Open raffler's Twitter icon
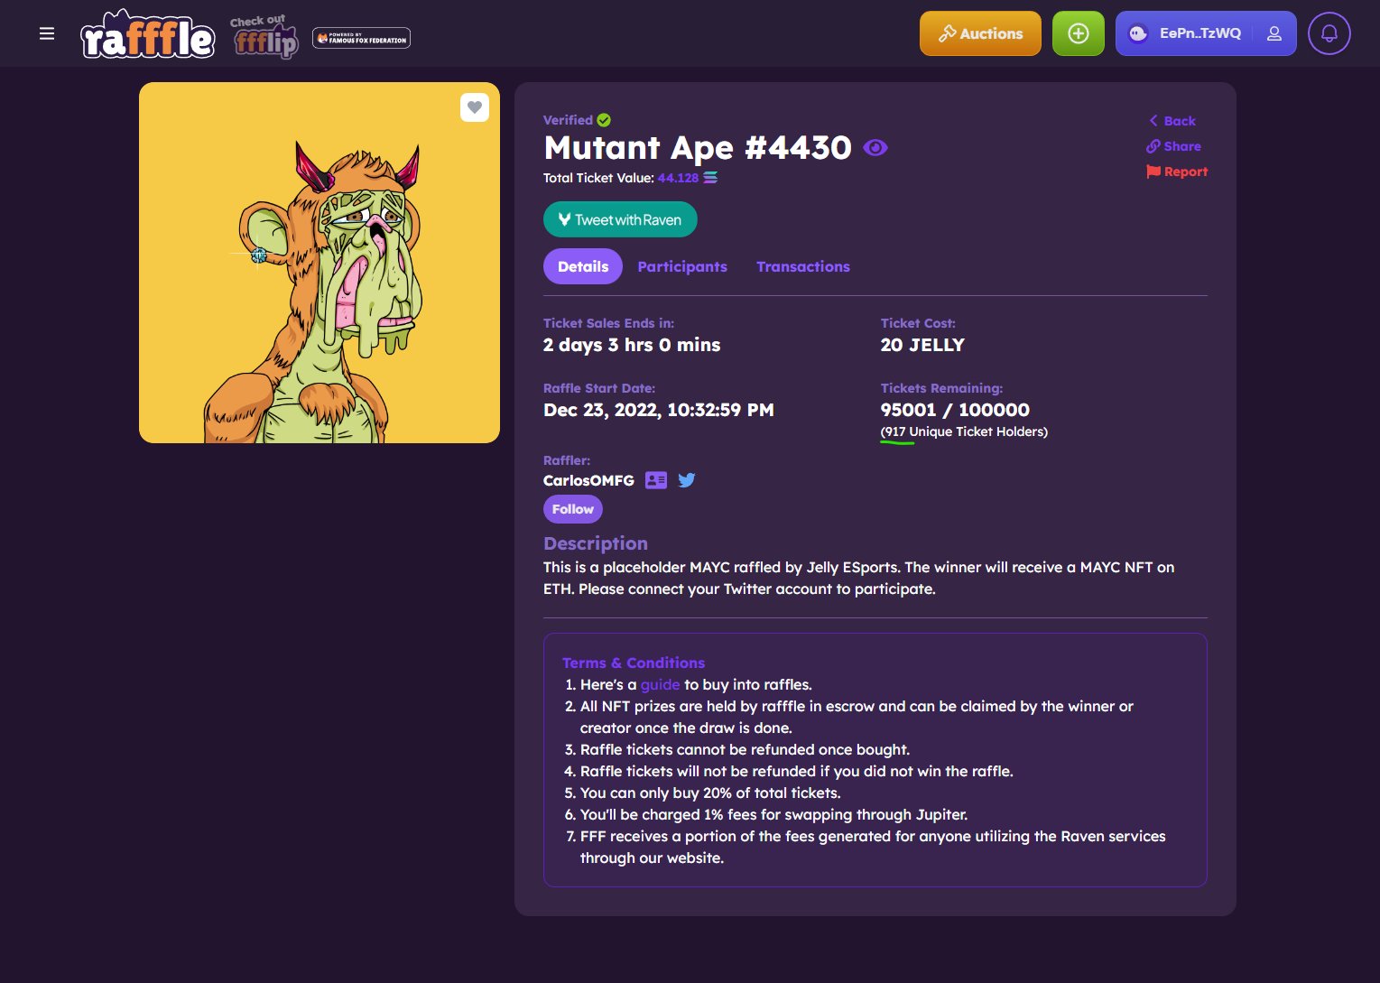Screen dimensions: 1380x983 tap(687, 480)
